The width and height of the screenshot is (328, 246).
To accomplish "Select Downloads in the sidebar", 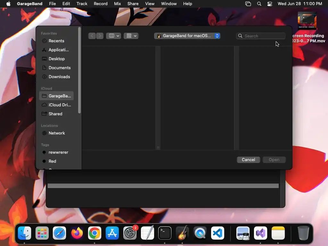I will 56,77.
